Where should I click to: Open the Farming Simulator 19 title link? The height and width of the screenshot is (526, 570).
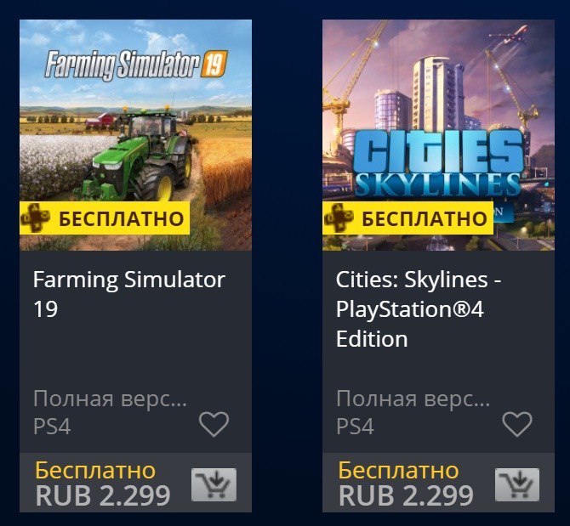click(129, 294)
